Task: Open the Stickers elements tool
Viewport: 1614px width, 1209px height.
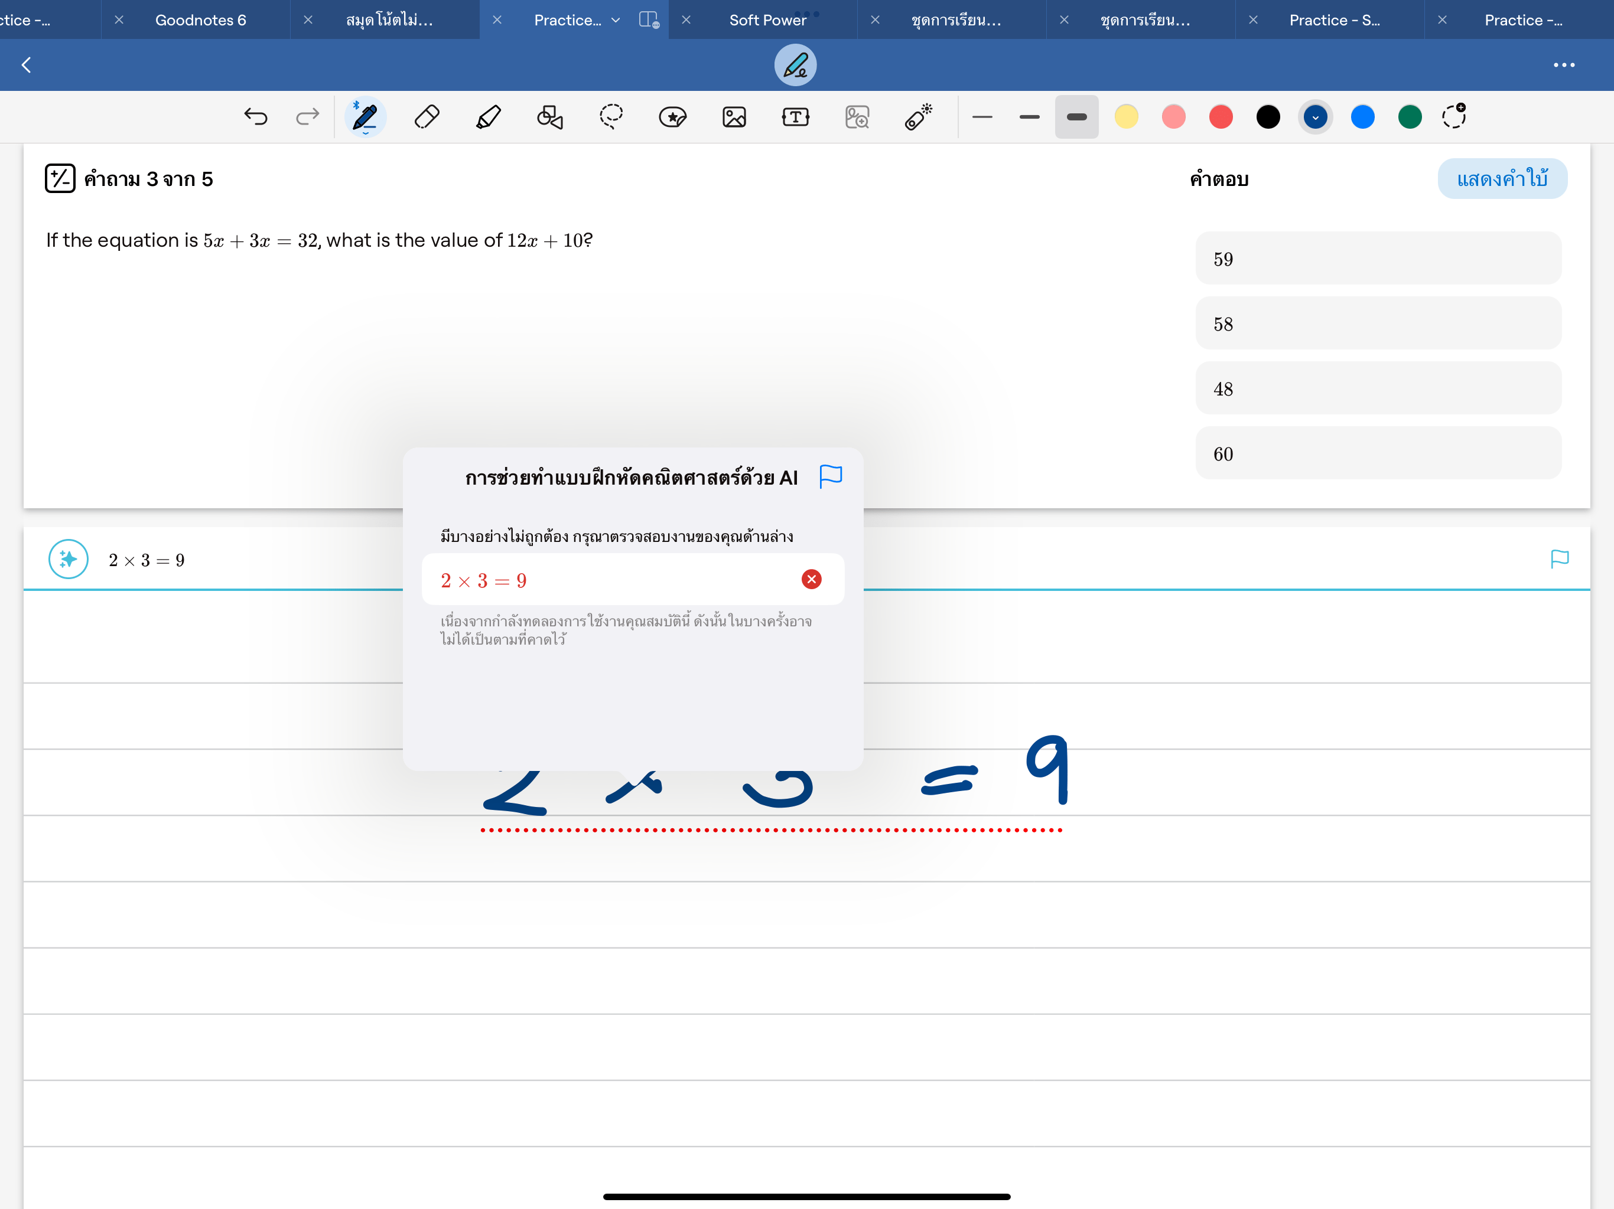Action: 672,117
